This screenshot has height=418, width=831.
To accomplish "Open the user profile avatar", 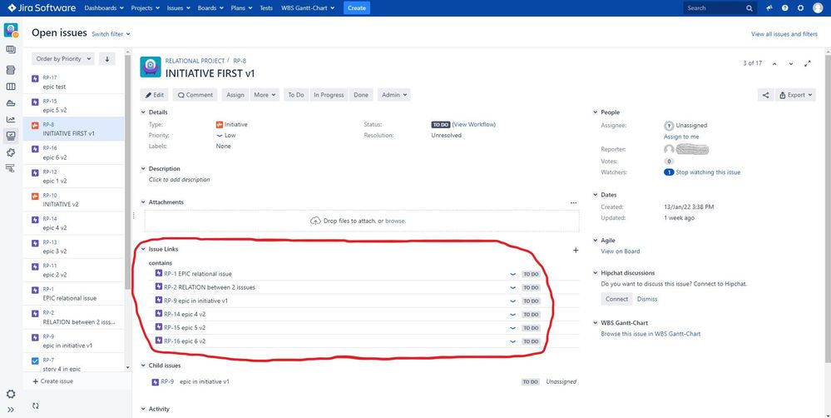I will pyautogui.click(x=817, y=8).
